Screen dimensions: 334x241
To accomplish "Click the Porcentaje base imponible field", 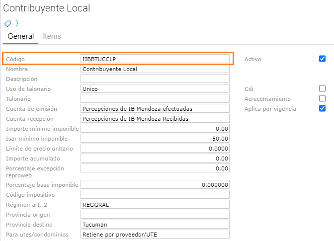I will tap(155, 184).
